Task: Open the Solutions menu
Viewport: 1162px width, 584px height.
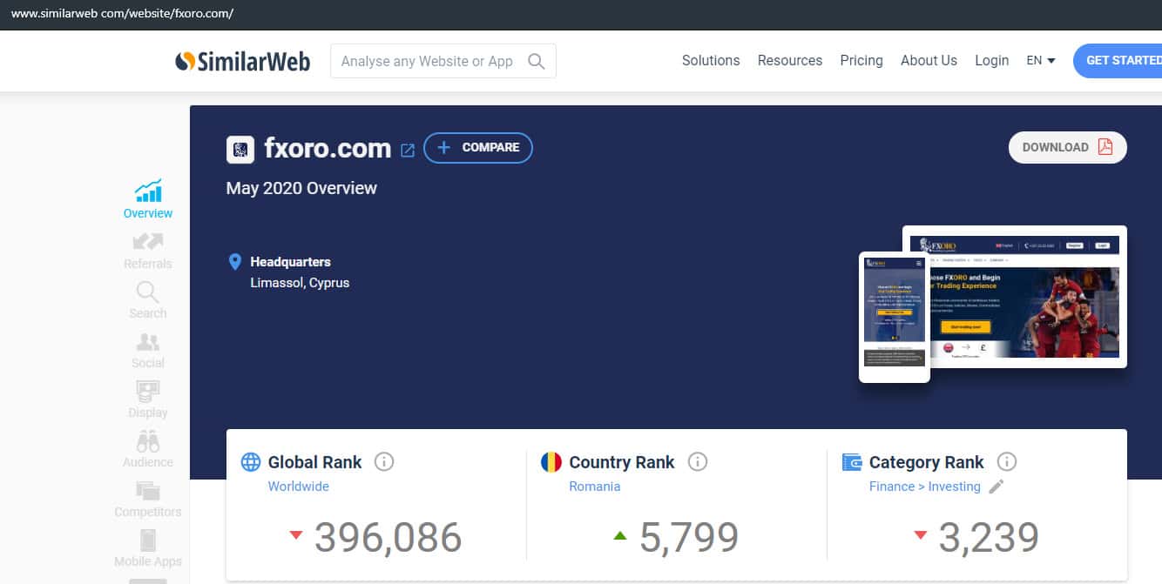Action: [711, 60]
